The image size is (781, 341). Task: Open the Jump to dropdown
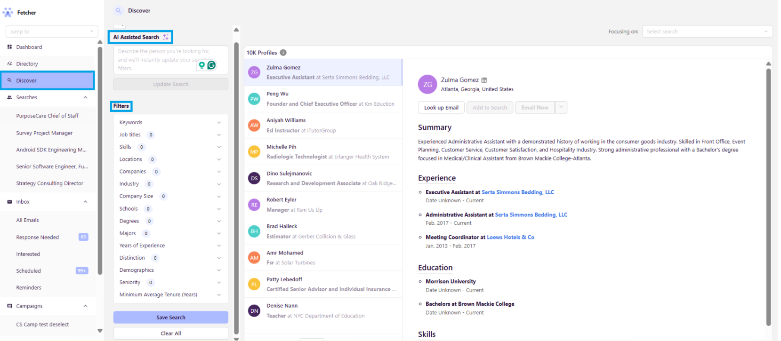point(52,32)
